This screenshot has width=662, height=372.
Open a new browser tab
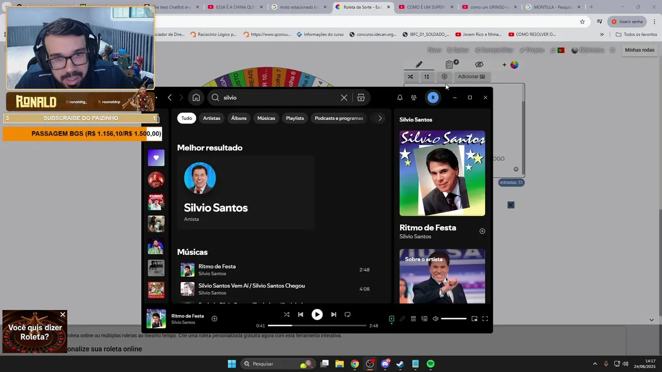[x=591, y=7]
